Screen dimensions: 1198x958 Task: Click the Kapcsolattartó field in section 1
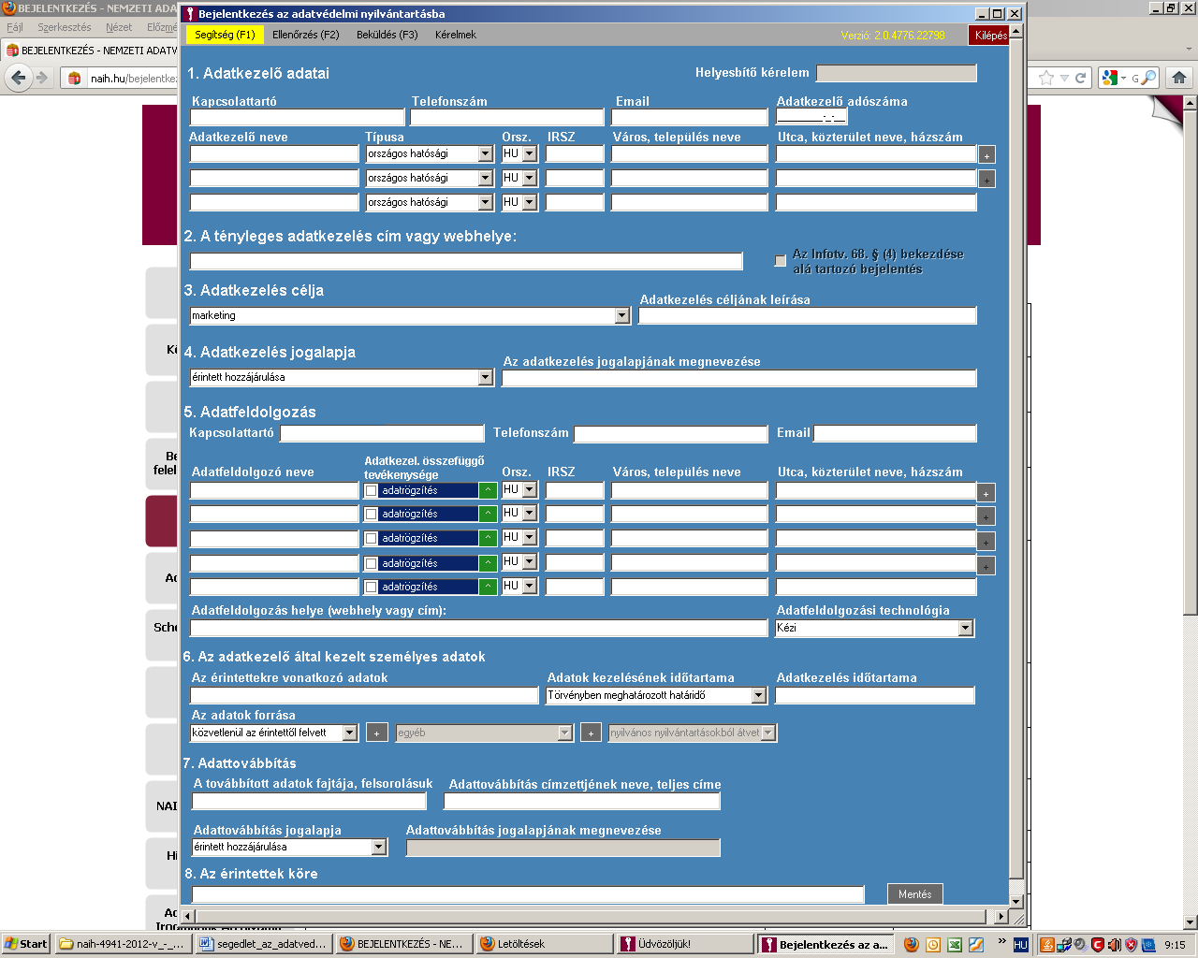[x=298, y=118]
